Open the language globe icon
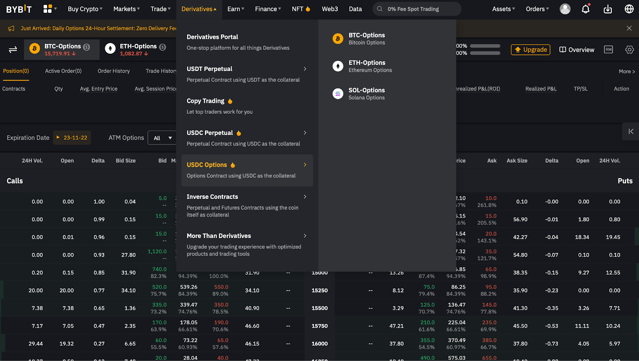This screenshot has height=361, width=639. tap(629, 9)
